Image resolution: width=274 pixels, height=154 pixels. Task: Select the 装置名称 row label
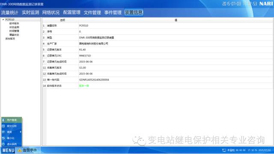(x=52, y=26)
